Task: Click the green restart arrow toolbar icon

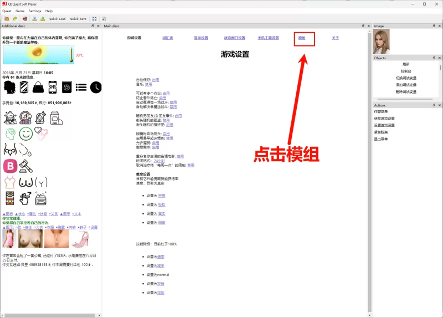Action: (x=15, y=19)
